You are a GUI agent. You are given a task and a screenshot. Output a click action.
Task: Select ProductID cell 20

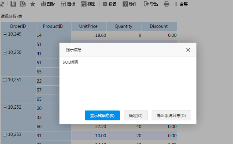pyautogui.click(x=48, y=108)
